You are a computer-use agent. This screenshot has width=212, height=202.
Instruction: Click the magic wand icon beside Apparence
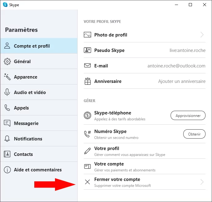coord(7,77)
